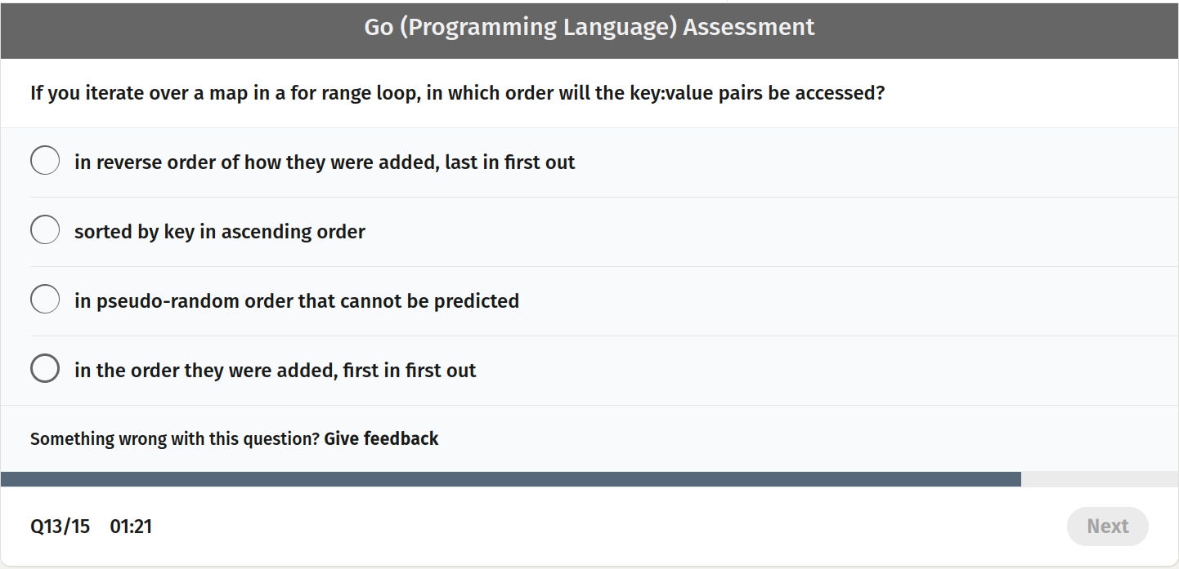1179x569 pixels.
Task: Click the pseudo-random order answer text
Action: [296, 300]
